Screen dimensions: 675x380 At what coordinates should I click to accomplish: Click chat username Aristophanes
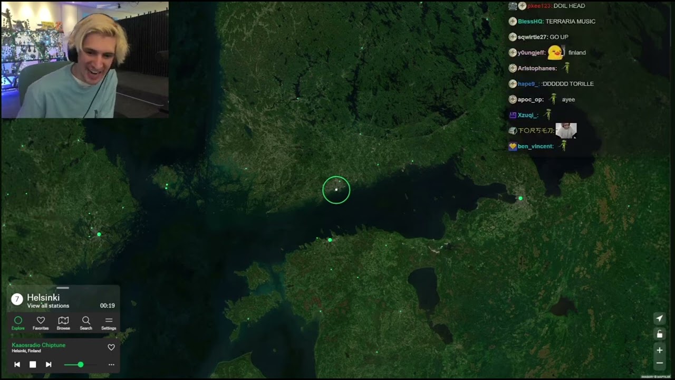point(537,69)
